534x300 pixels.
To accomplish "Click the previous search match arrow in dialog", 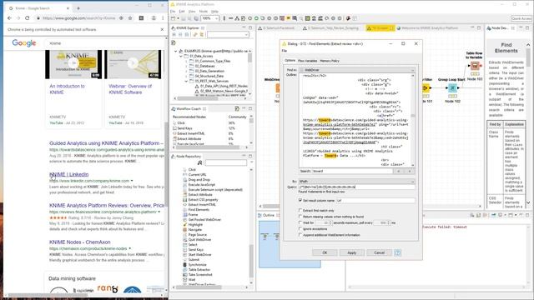I will point(399,171).
